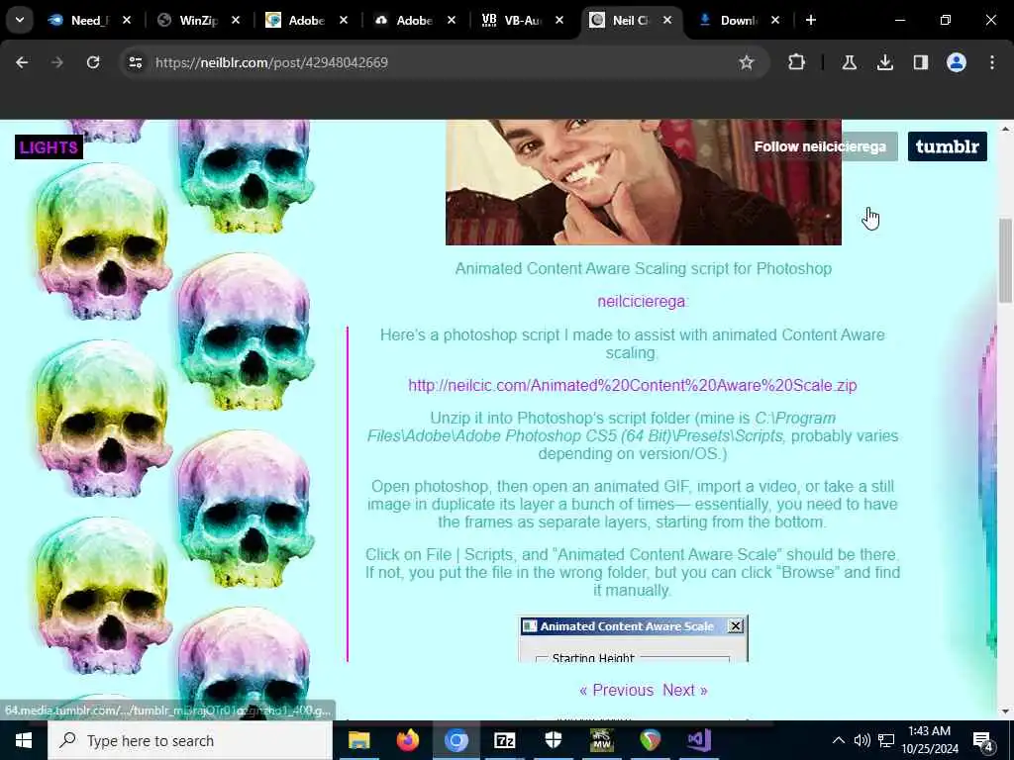Screen dimensions: 1014x760
Task: Bookmark this page with the star
Action: point(747,62)
